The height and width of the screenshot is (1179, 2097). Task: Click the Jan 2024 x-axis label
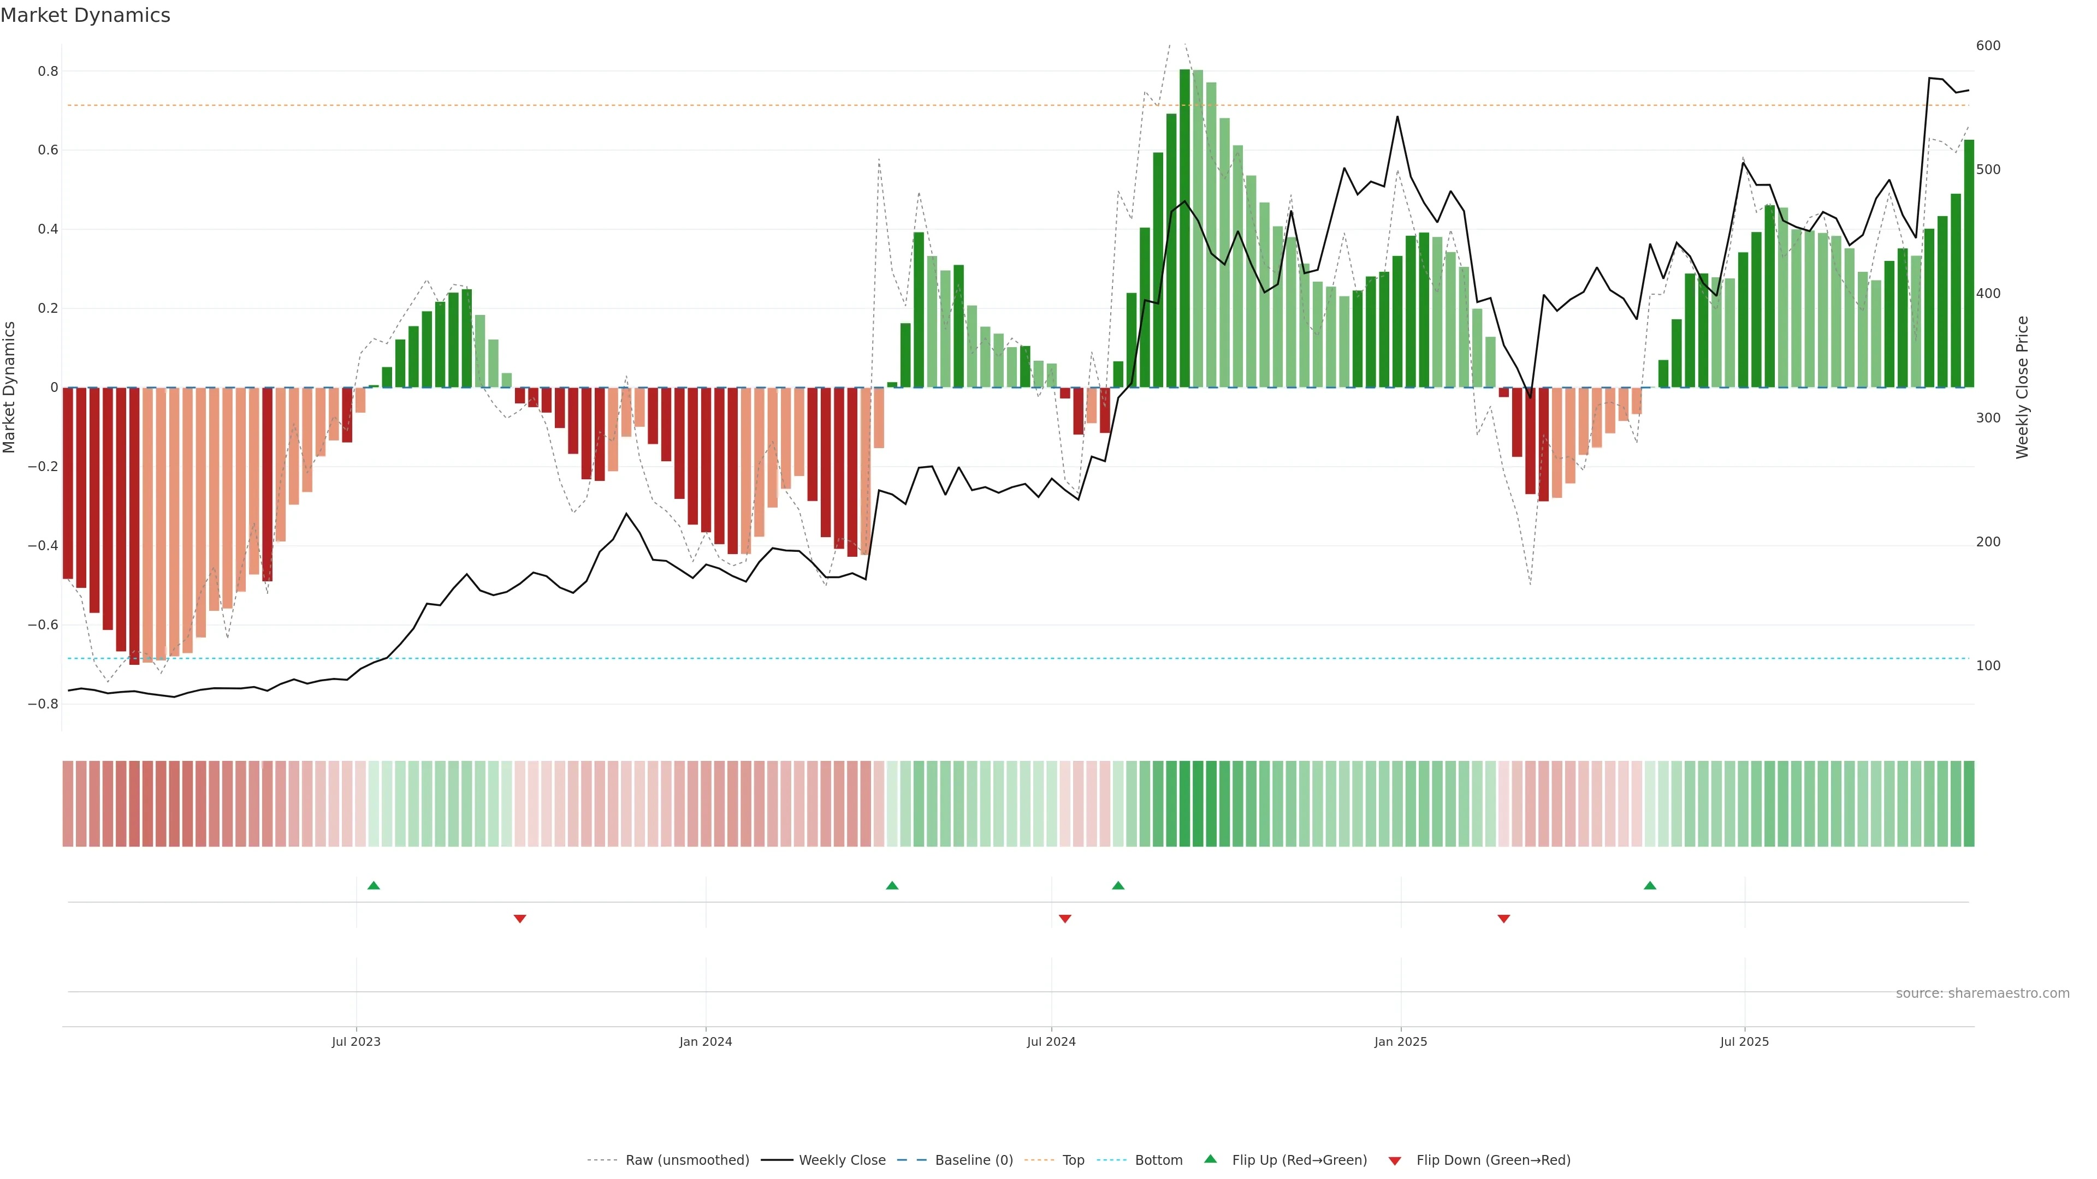point(706,1043)
